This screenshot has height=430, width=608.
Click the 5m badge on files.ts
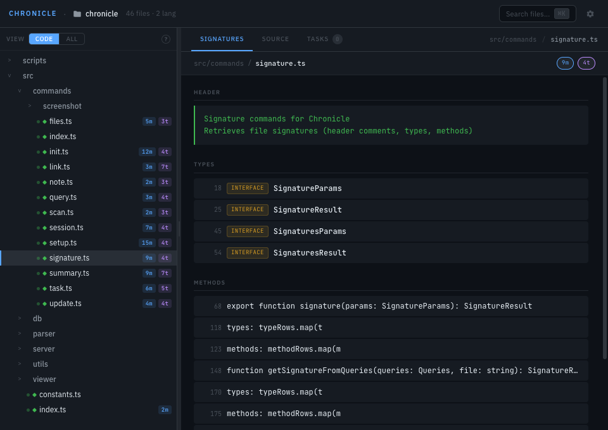[x=149, y=121]
